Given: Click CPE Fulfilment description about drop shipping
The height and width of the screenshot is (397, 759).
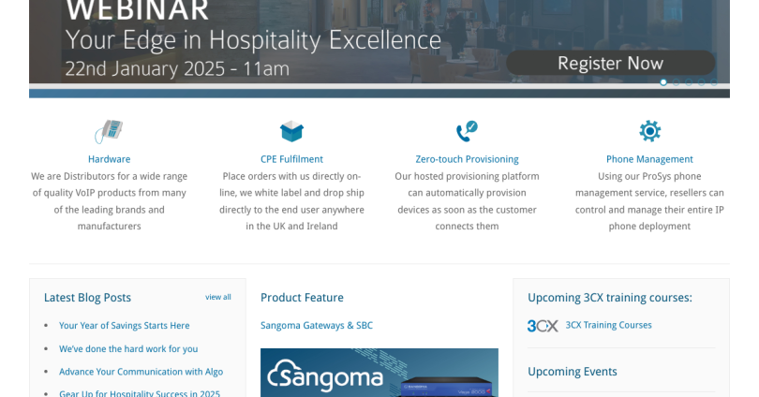Looking at the screenshot, I should [x=291, y=201].
